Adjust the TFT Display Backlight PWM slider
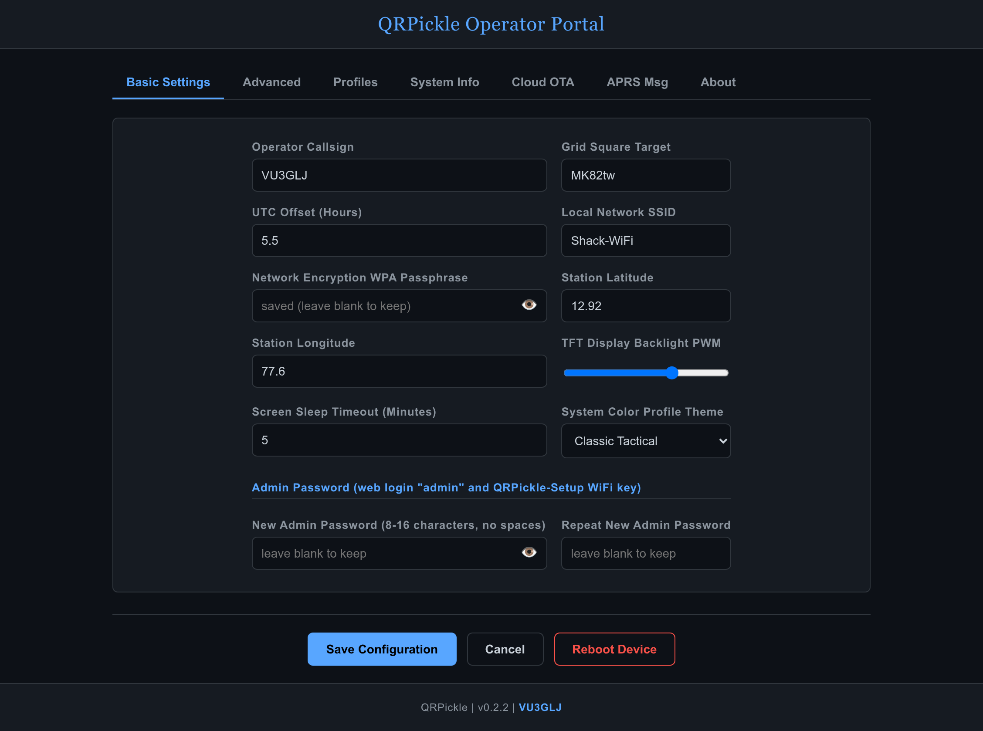This screenshot has height=731, width=983. click(646, 373)
